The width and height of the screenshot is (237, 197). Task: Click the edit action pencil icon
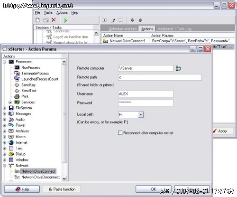pyautogui.click(x=113, y=20)
